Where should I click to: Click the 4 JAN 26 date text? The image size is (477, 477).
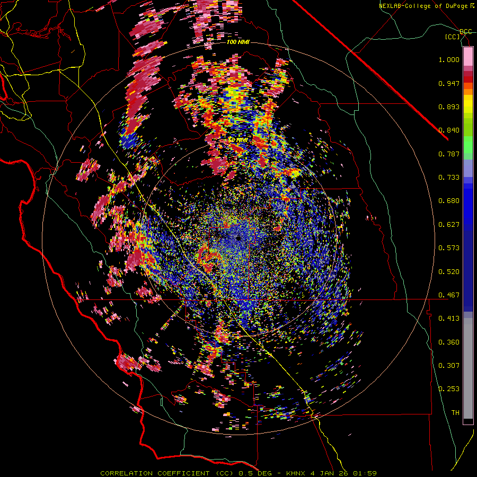(x=329, y=473)
